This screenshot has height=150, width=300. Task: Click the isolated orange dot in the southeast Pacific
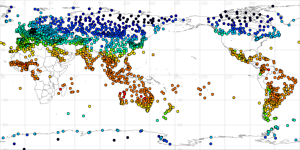tap(234, 97)
